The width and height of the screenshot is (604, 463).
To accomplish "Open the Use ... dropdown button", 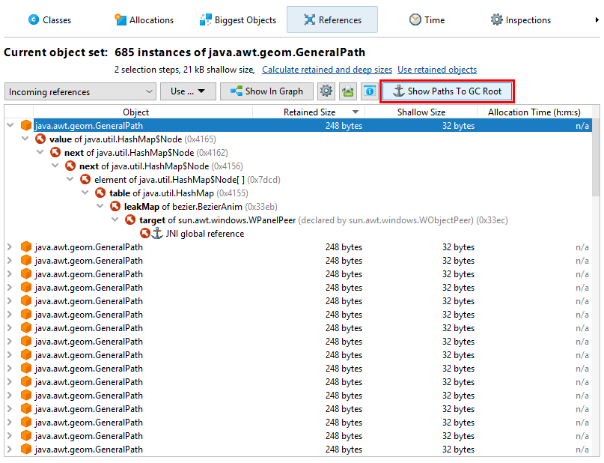I will 188,91.
